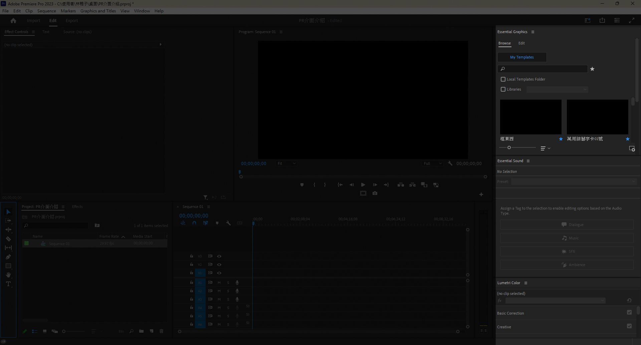Toggle the Basic Correction checkbox
Viewport: 641px width, 345px height.
tap(629, 312)
